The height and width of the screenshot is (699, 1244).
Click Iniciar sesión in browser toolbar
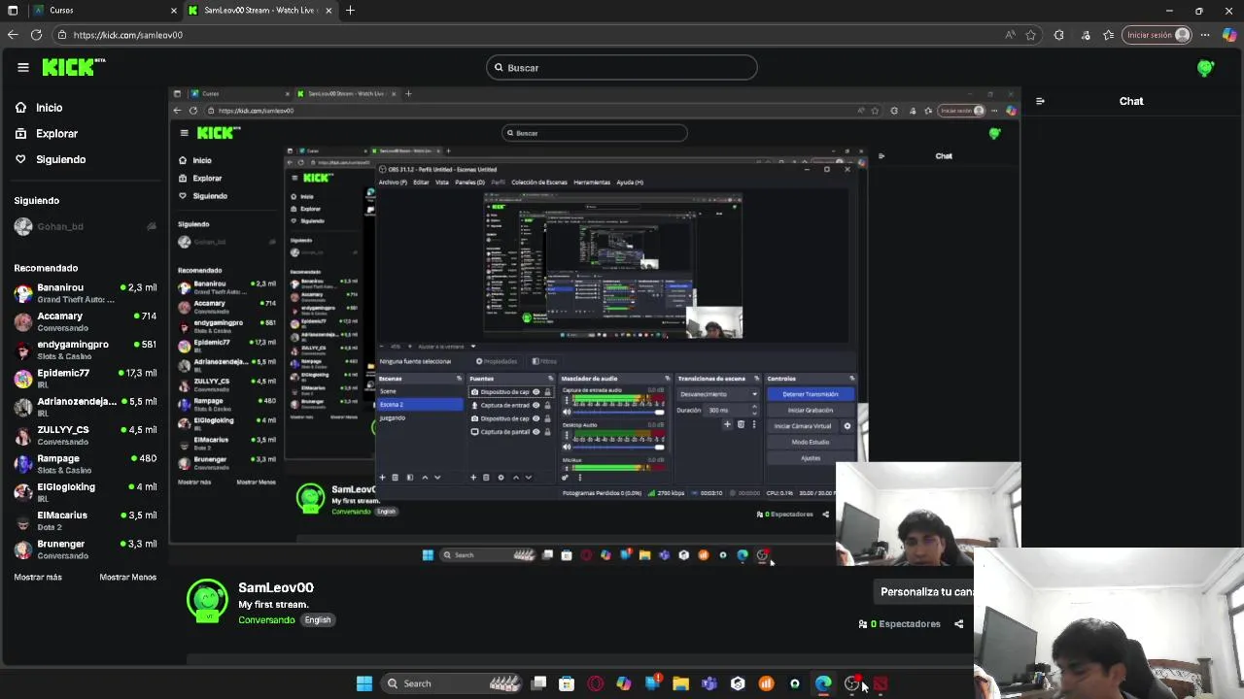pos(1157,35)
